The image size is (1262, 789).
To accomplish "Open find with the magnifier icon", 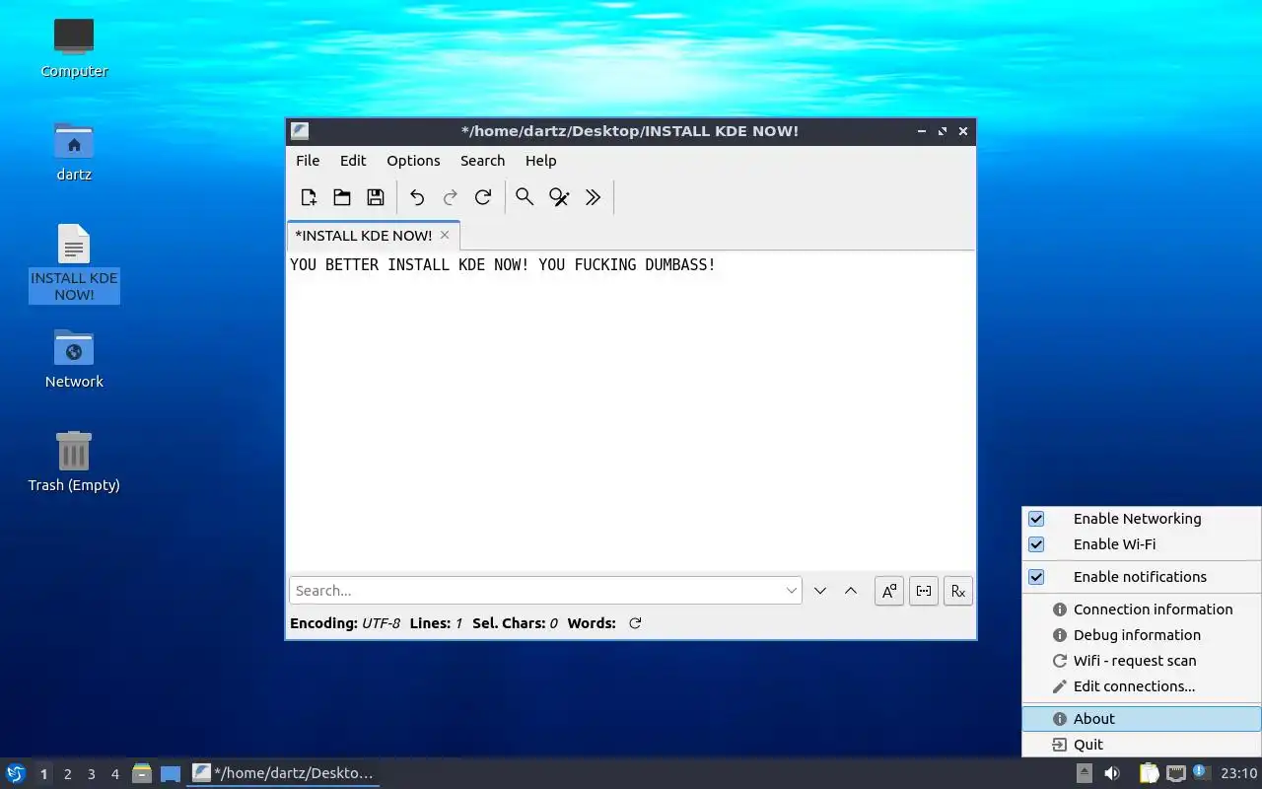I will tap(525, 197).
